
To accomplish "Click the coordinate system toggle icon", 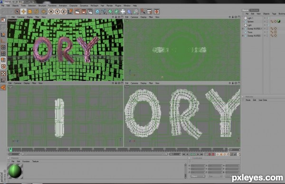I will 70,11.
